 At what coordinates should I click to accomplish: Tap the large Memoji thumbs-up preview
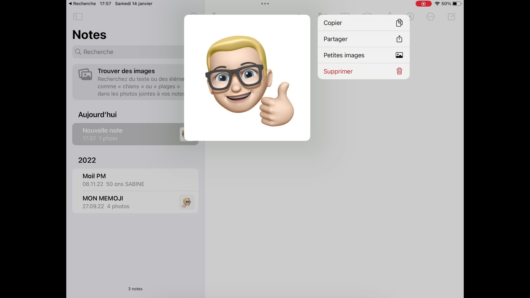pyautogui.click(x=247, y=78)
